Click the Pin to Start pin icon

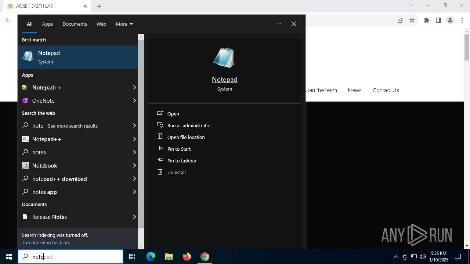[x=160, y=148]
